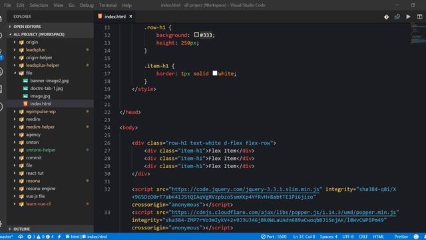Open the File menu
The width and height of the screenshot is (426, 240).
(x=7, y=5)
